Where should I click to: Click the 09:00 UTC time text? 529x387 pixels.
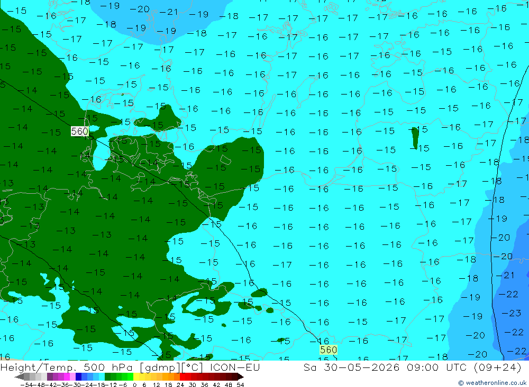(438, 367)
